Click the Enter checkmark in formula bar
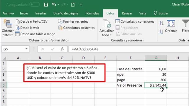Viewport: 189px width, 106px height. [x=53, y=49]
